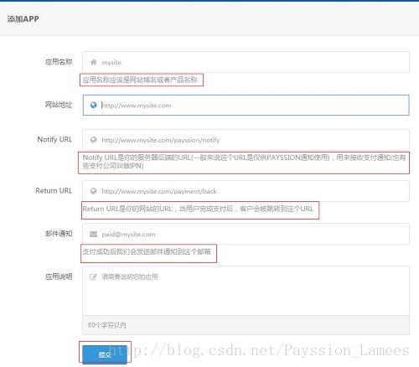Image resolution: width=419 pixels, height=367 pixels.
Task: Click the 添加APP heading text
Action: (23, 19)
